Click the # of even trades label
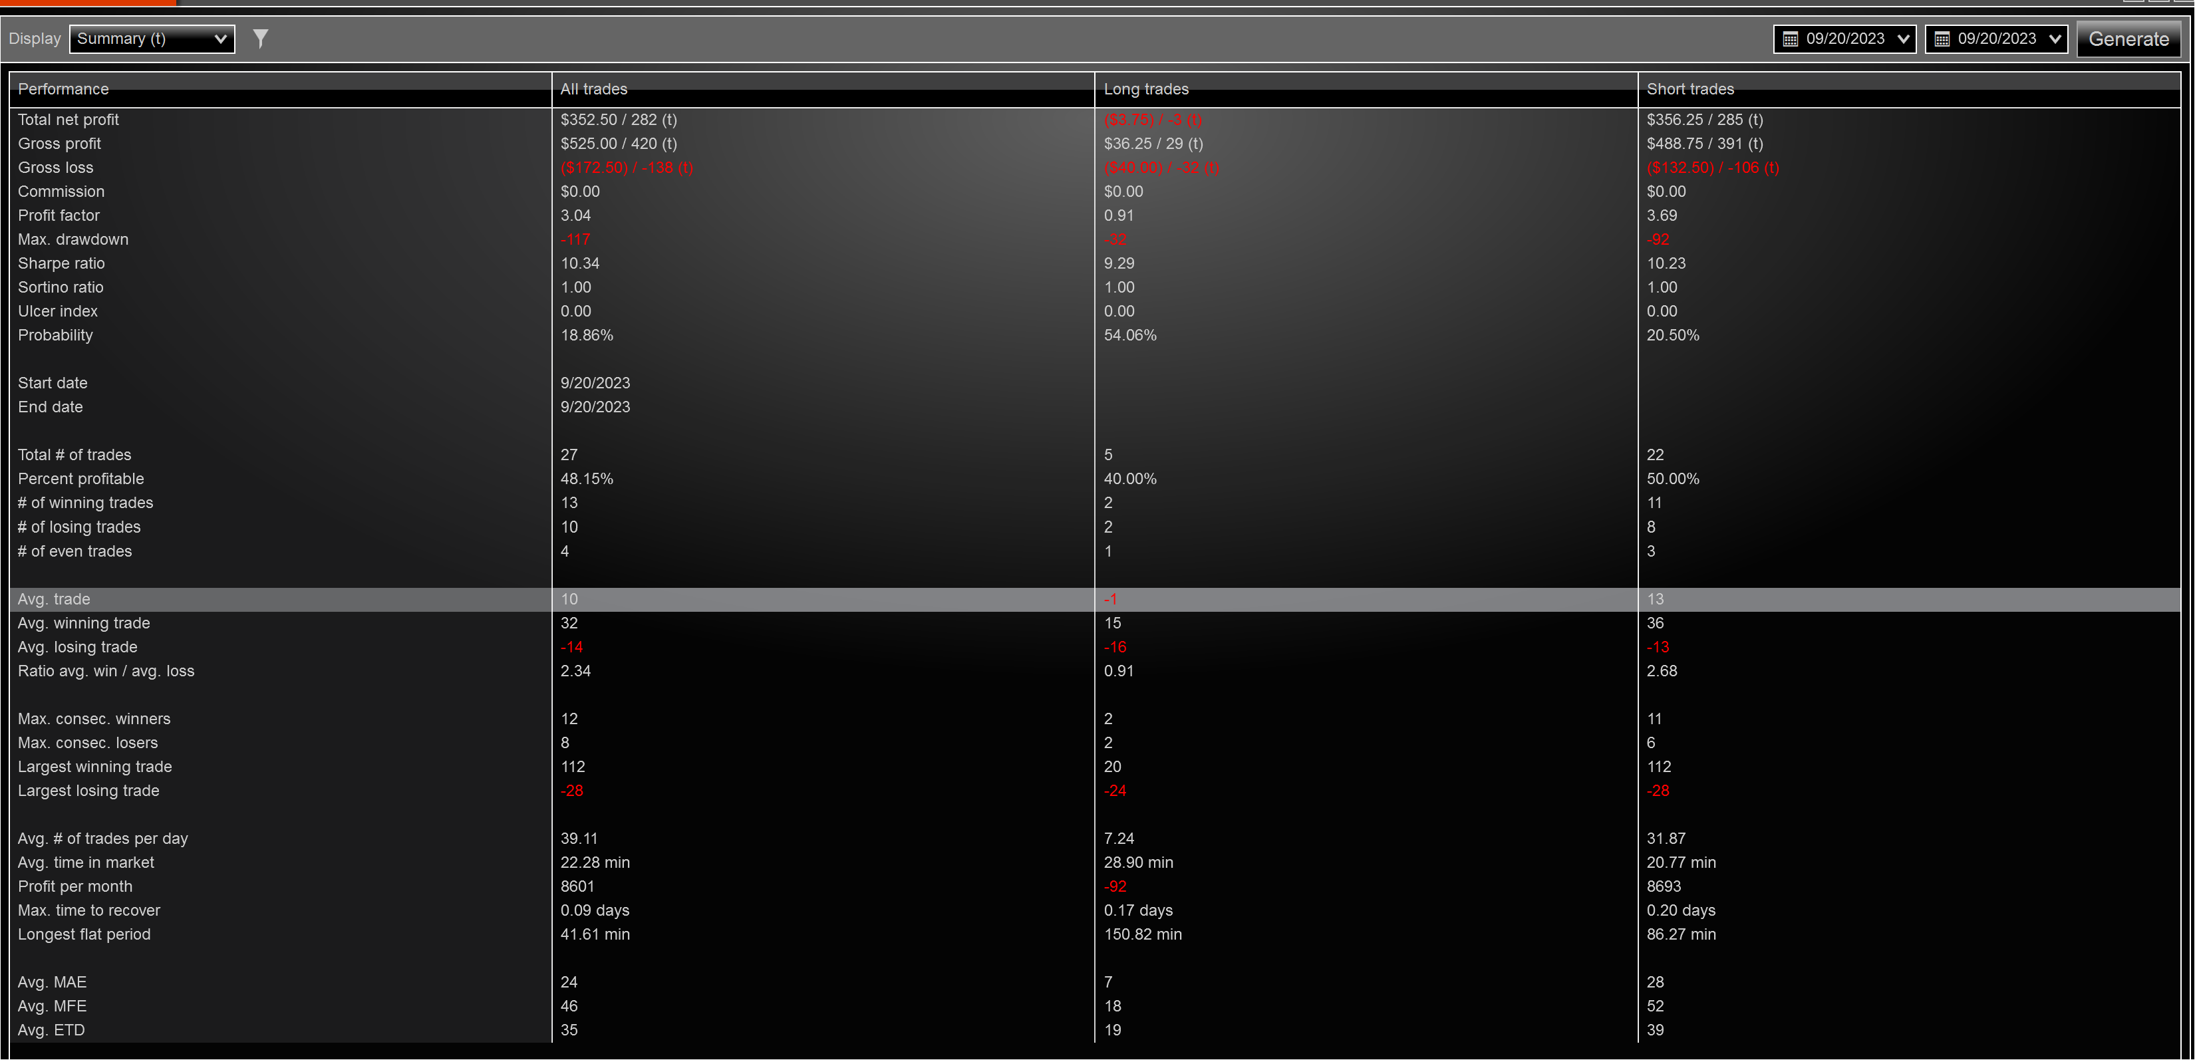Image resolution: width=2195 pixels, height=1060 pixels. click(75, 551)
